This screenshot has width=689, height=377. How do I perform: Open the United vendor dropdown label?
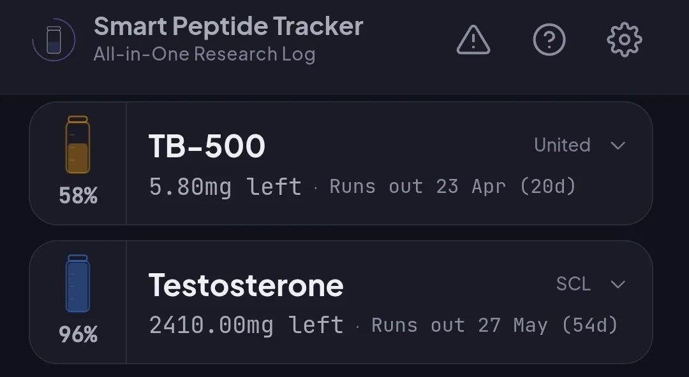click(562, 145)
